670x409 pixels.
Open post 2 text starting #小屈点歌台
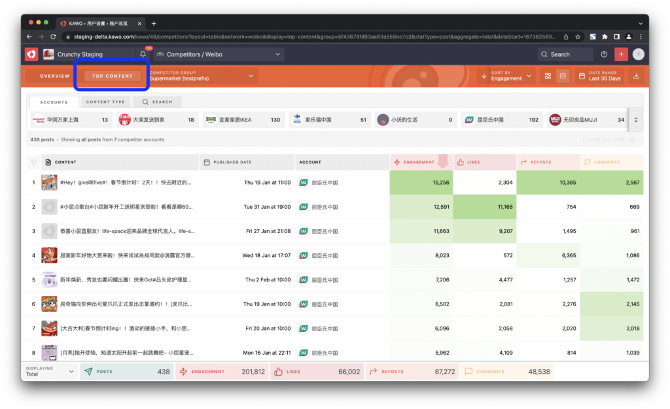(126, 207)
